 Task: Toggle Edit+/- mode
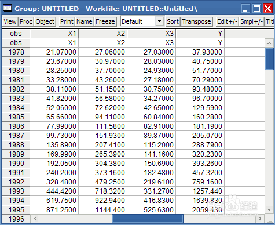coord(227,21)
